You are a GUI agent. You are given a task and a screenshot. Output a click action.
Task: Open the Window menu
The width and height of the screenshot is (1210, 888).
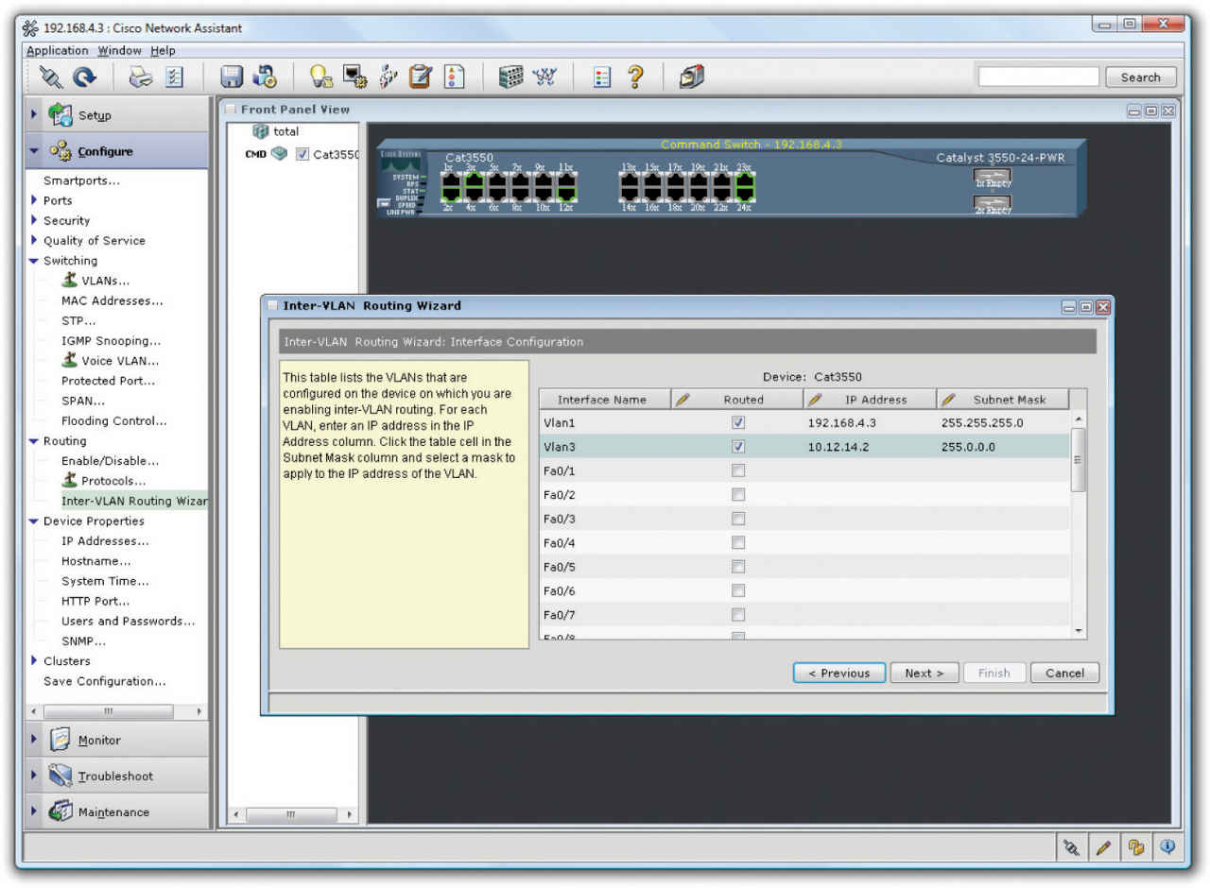(x=120, y=51)
